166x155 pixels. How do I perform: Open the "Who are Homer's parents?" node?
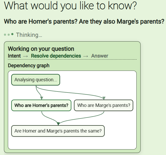click(41, 105)
